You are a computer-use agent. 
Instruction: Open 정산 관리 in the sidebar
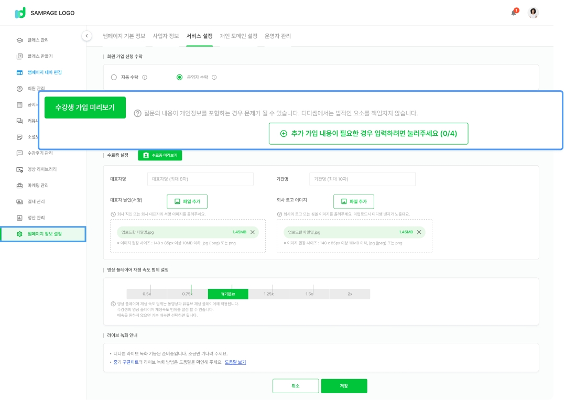point(36,218)
